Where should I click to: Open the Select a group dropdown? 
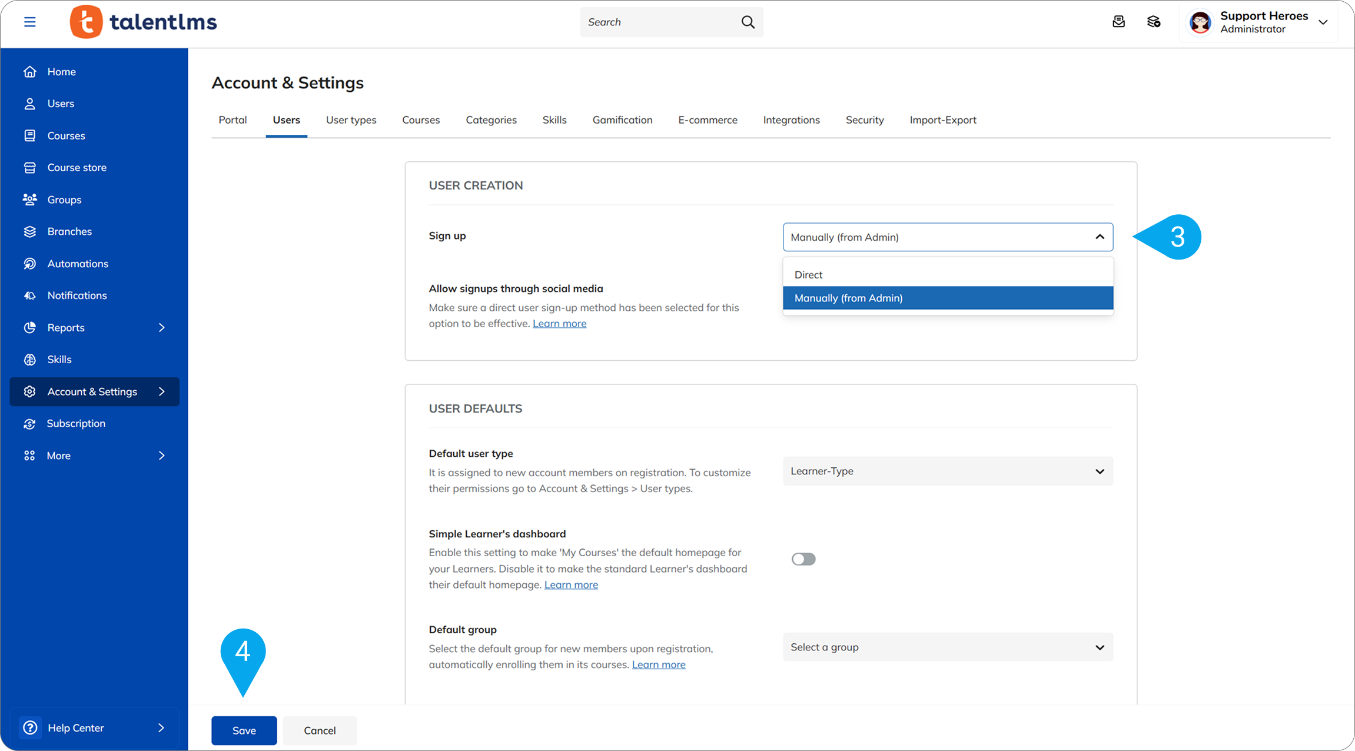pos(947,647)
